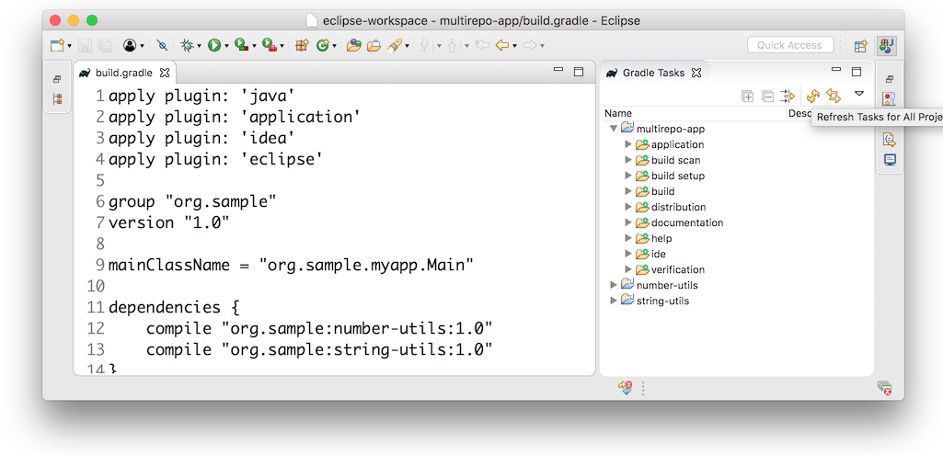Image resolution: width=943 pixels, height=455 pixels.
Task: Click the Skip All Breakpoints icon
Action: (162, 44)
